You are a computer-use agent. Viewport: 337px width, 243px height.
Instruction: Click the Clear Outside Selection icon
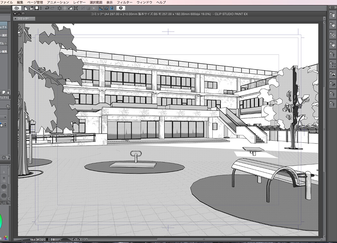[x=65, y=8]
